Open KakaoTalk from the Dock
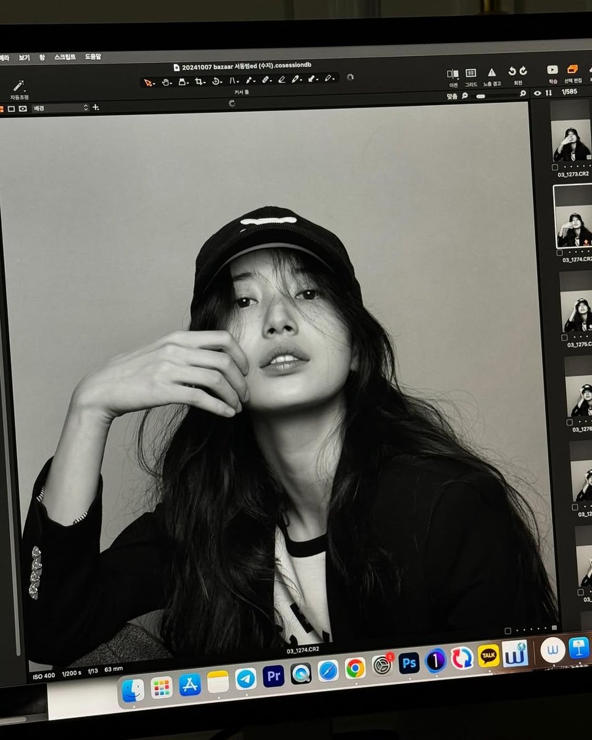The height and width of the screenshot is (740, 592). point(489,656)
